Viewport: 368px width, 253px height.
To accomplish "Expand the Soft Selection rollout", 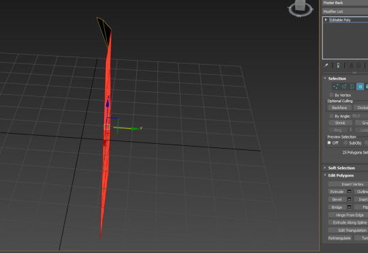I will point(325,168).
